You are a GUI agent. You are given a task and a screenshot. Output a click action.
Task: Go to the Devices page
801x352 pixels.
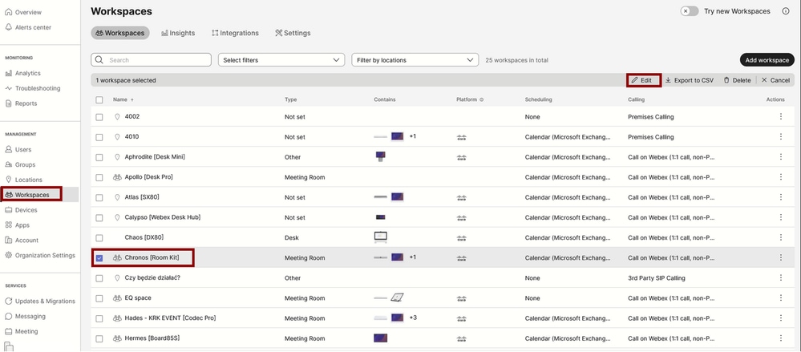point(21,210)
